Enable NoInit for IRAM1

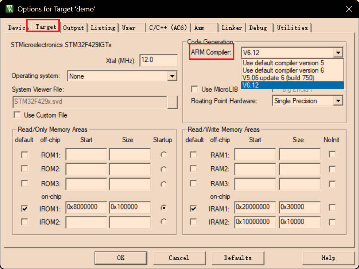click(332, 208)
